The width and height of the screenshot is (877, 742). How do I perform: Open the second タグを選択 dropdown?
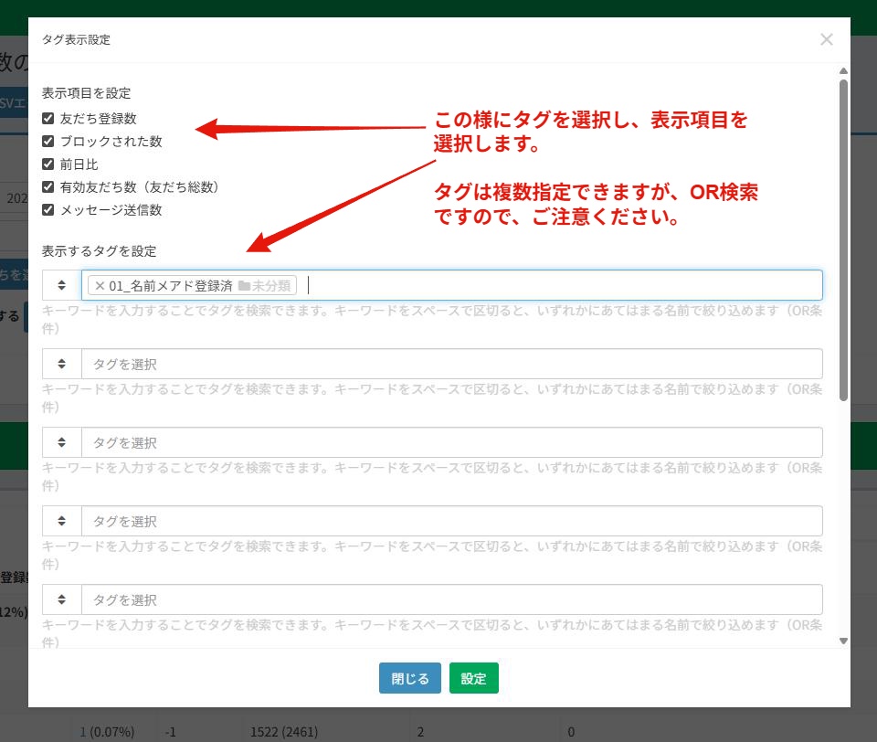451,364
